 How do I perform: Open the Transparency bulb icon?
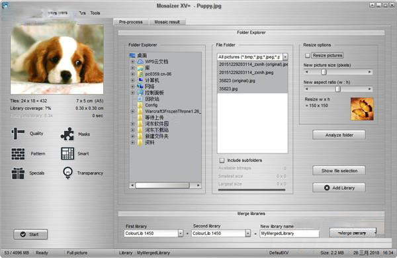(x=67, y=173)
